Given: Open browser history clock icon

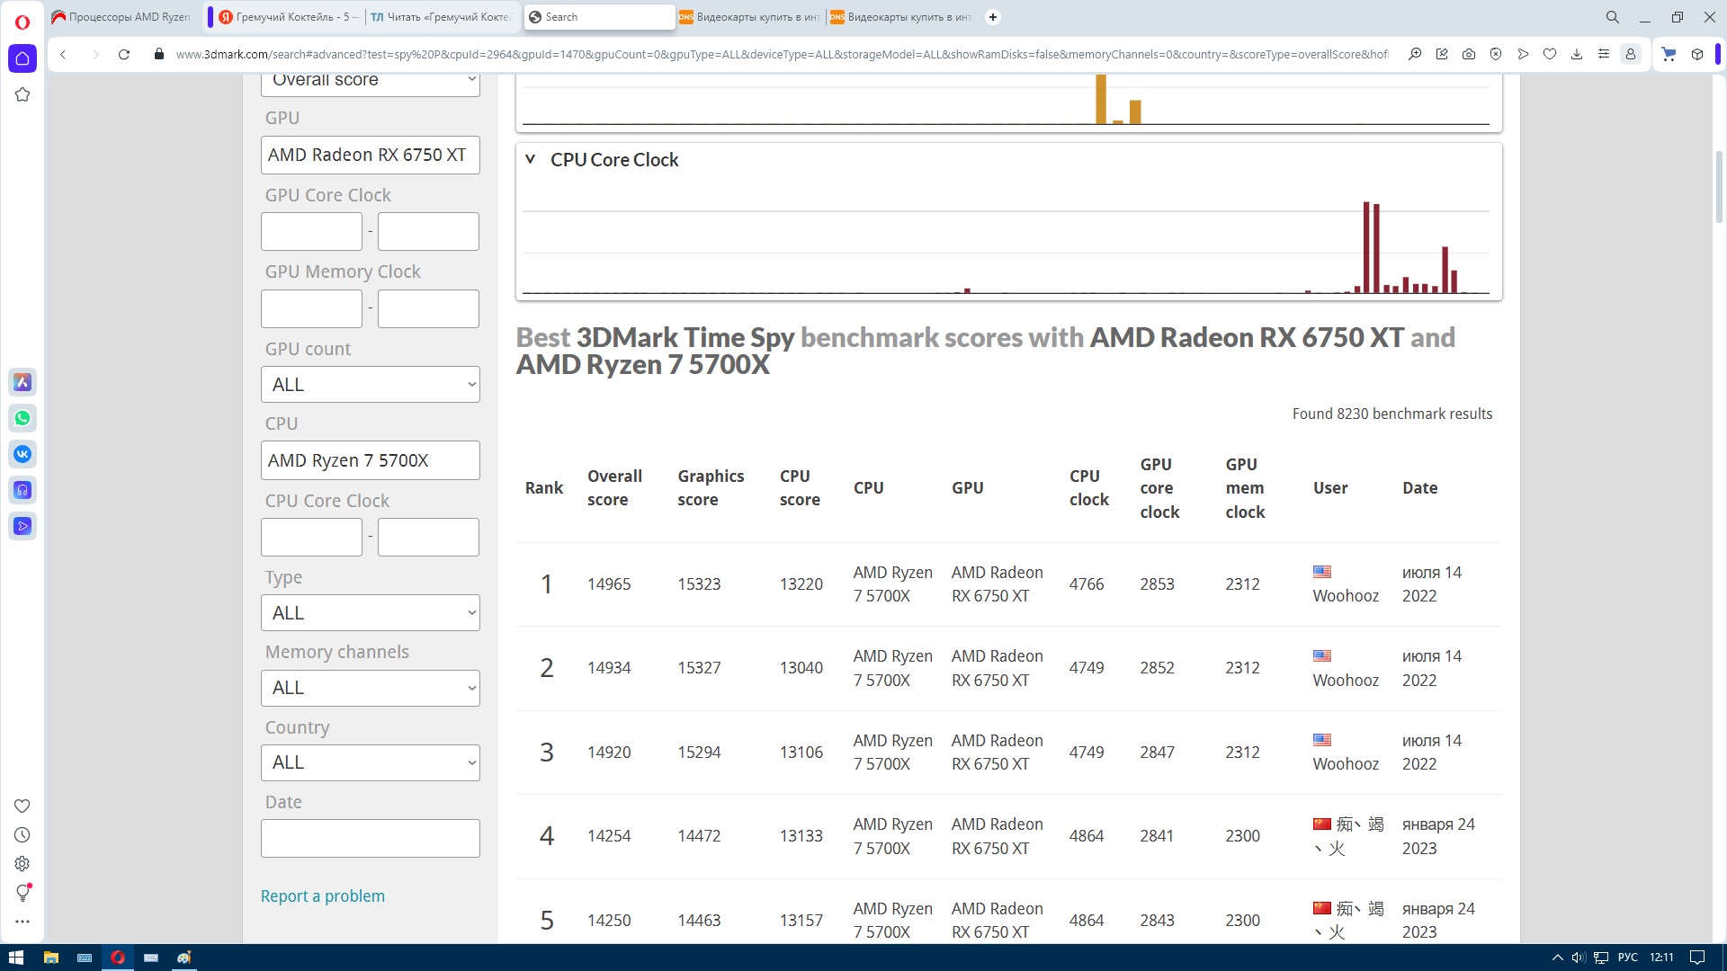Looking at the screenshot, I should tap(22, 834).
